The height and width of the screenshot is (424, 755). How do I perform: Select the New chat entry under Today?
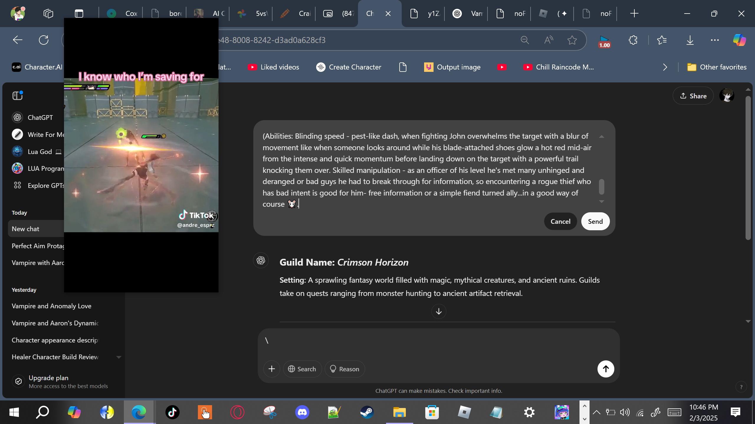[x=36, y=229]
